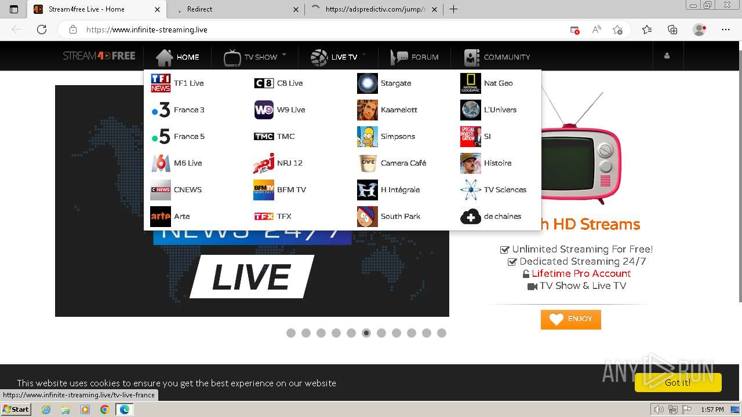
Task: Open the Arte channel logo
Action: (161, 217)
